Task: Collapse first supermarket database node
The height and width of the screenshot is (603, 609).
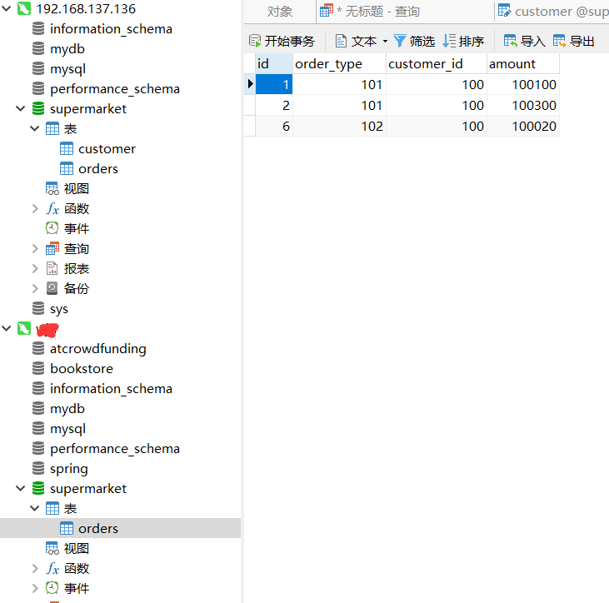Action: click(x=21, y=109)
